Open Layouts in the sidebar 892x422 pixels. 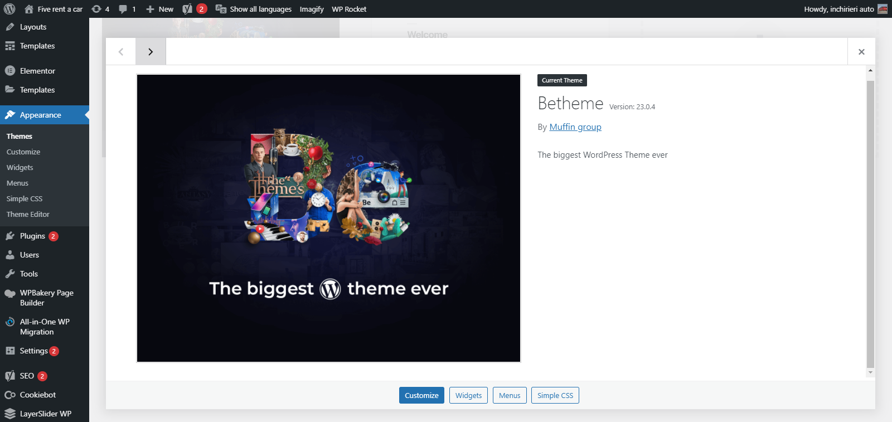(x=45, y=27)
